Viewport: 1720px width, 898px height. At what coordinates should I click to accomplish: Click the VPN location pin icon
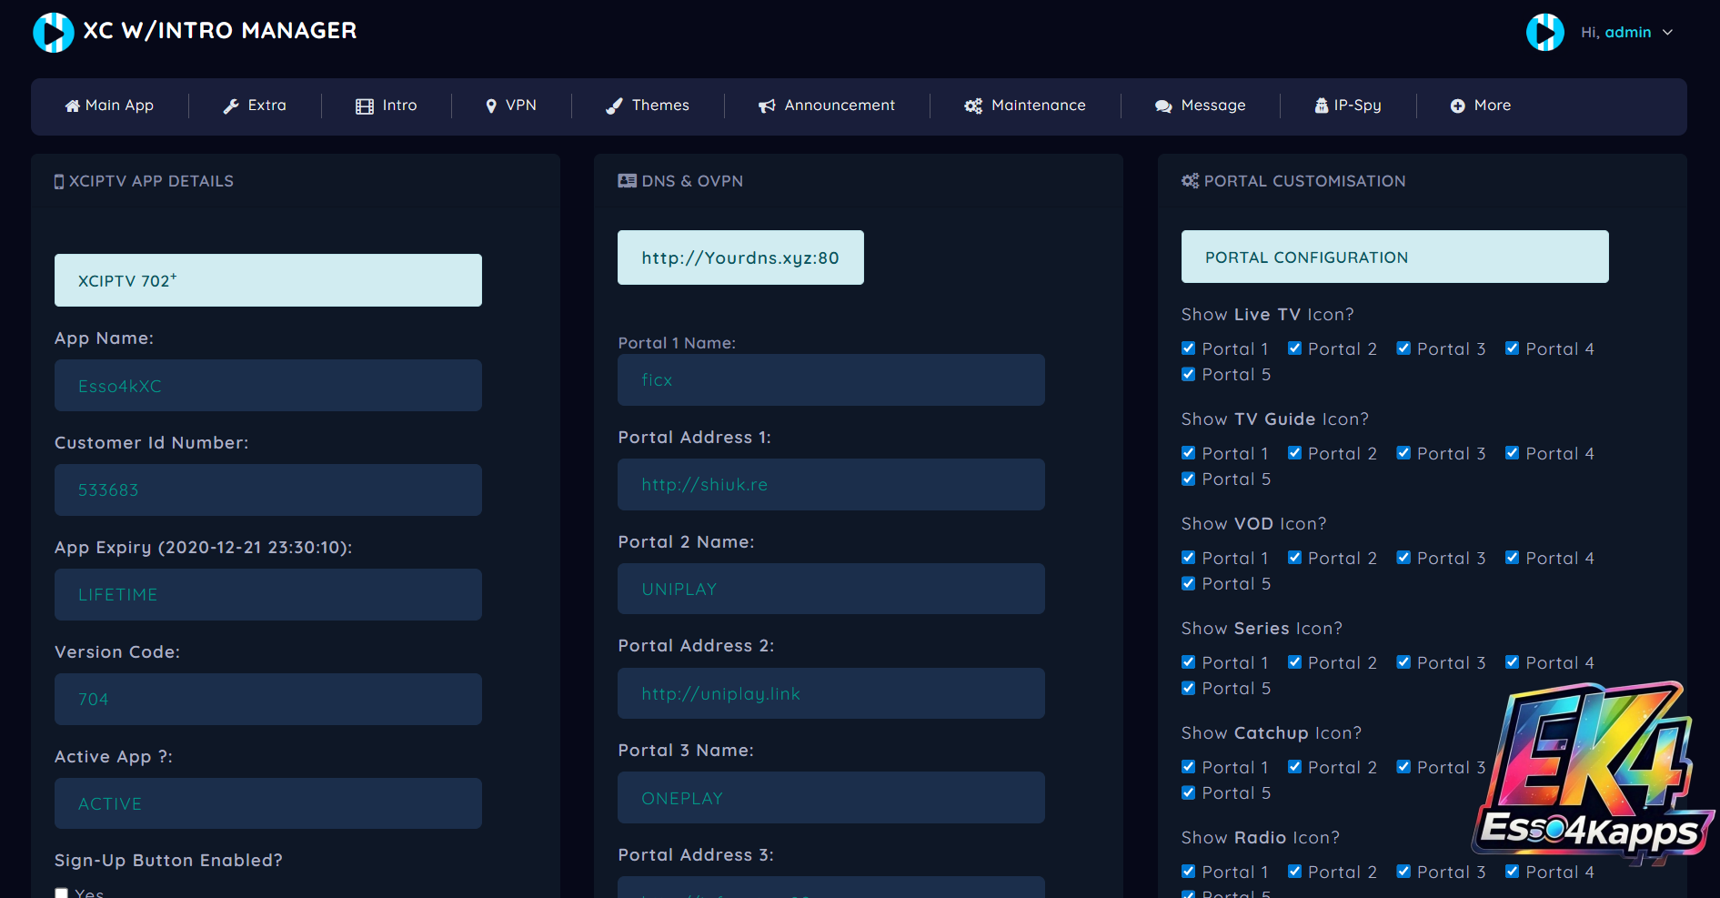pos(491,106)
